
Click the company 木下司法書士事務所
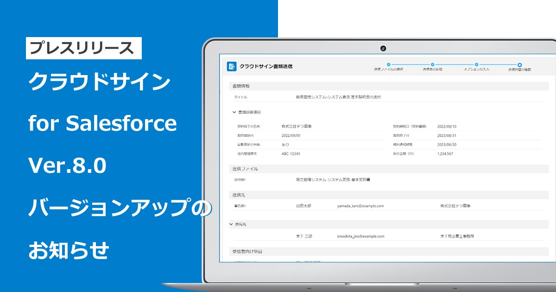(x=457, y=236)
